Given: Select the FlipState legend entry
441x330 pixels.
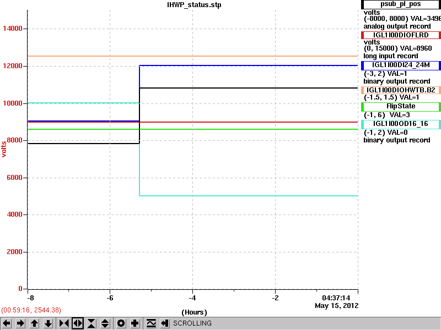Looking at the screenshot, I should point(401,106).
